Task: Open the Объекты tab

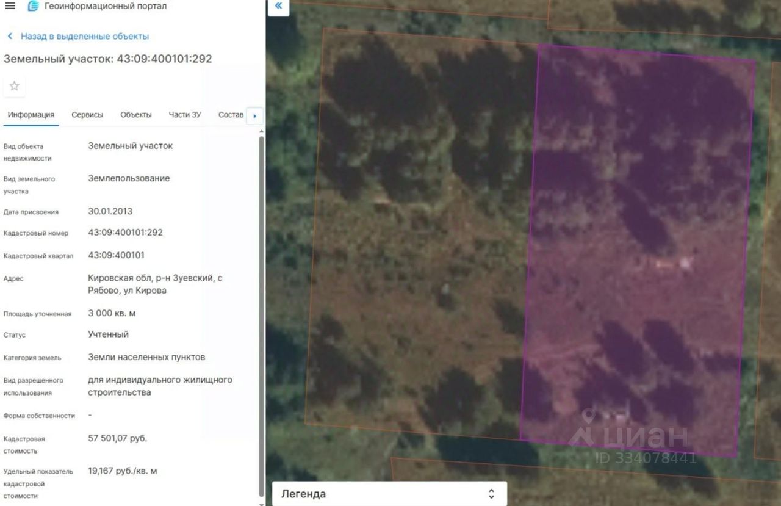Action: click(136, 115)
